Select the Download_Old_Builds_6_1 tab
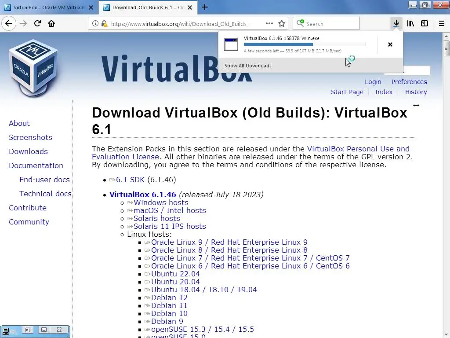Screen dimensions: 450x338 coord(148,7)
